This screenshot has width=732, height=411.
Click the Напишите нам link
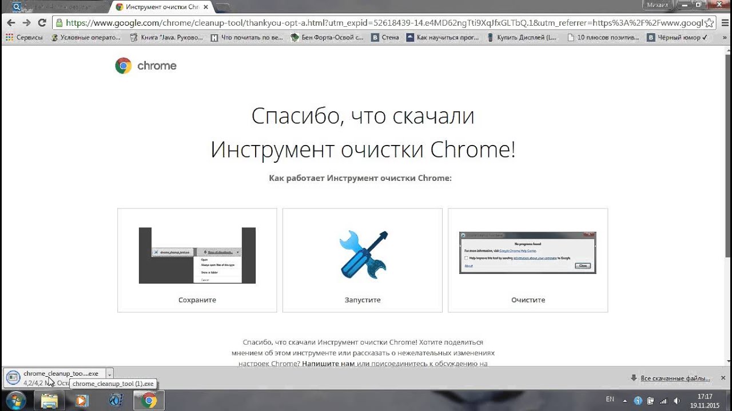328,363
